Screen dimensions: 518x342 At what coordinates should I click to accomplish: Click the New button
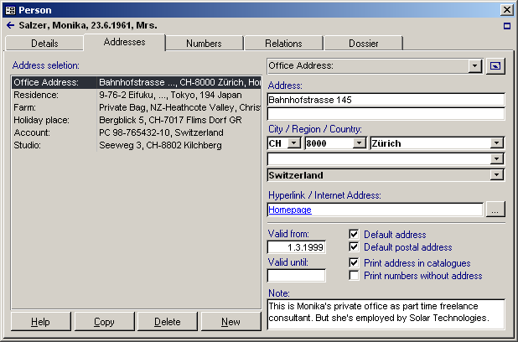pos(231,322)
